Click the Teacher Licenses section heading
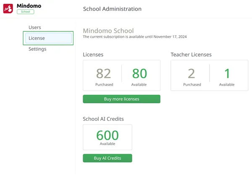Image resolution: width=252 pixels, height=177 pixels. point(191,55)
